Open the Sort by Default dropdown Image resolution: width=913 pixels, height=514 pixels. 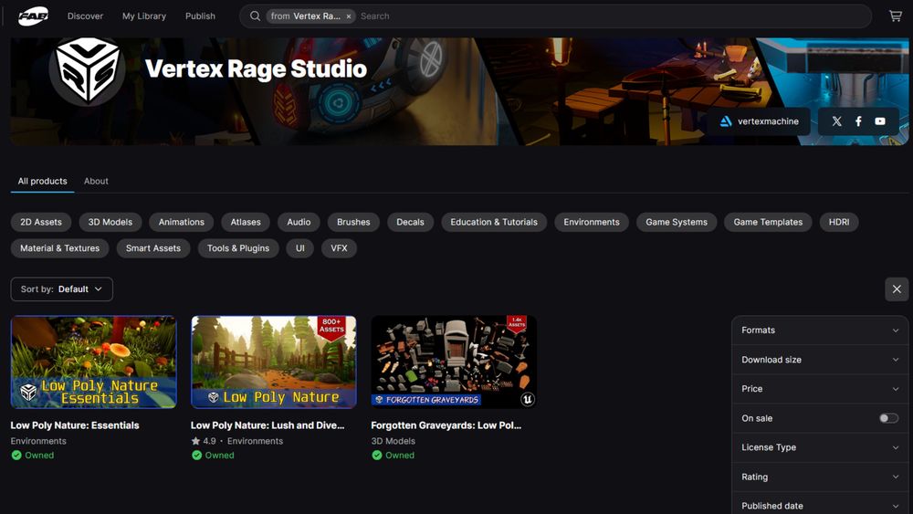[62, 289]
